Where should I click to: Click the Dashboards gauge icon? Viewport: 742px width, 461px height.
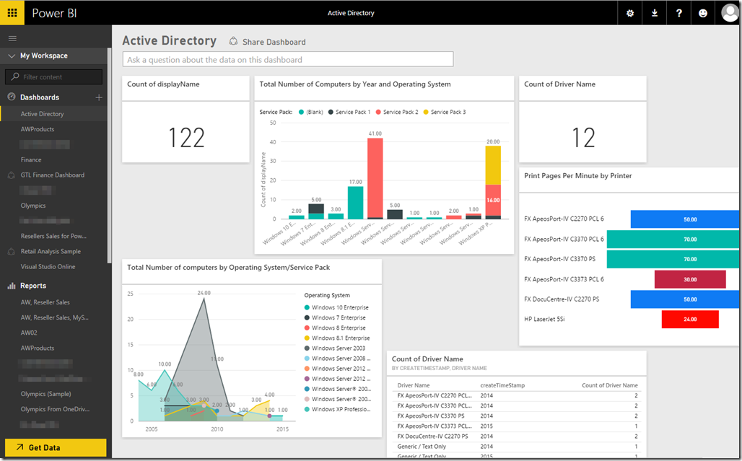point(12,97)
